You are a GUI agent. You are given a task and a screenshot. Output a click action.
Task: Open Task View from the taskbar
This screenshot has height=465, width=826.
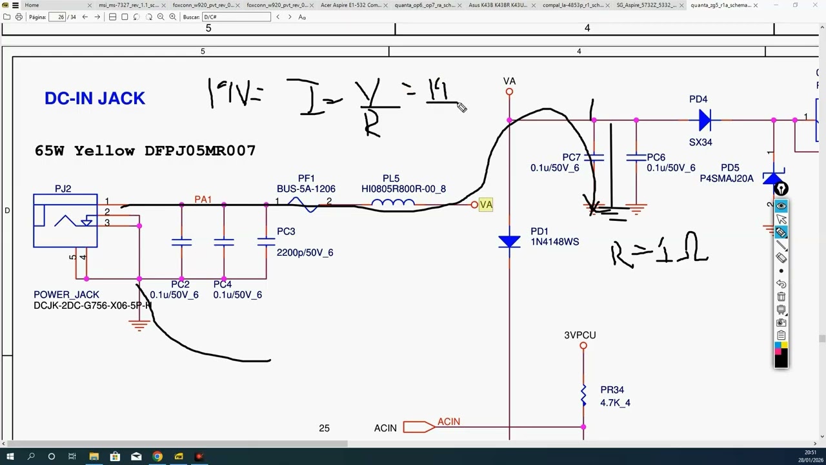click(72, 457)
